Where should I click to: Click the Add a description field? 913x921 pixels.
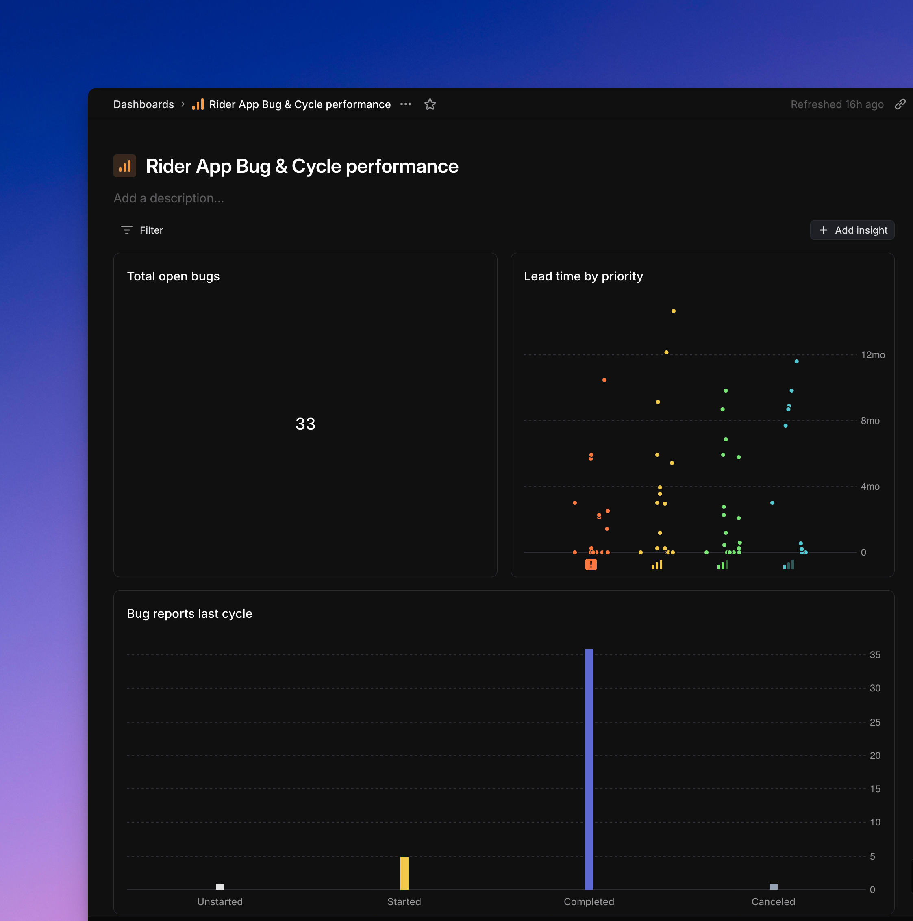pyautogui.click(x=169, y=198)
